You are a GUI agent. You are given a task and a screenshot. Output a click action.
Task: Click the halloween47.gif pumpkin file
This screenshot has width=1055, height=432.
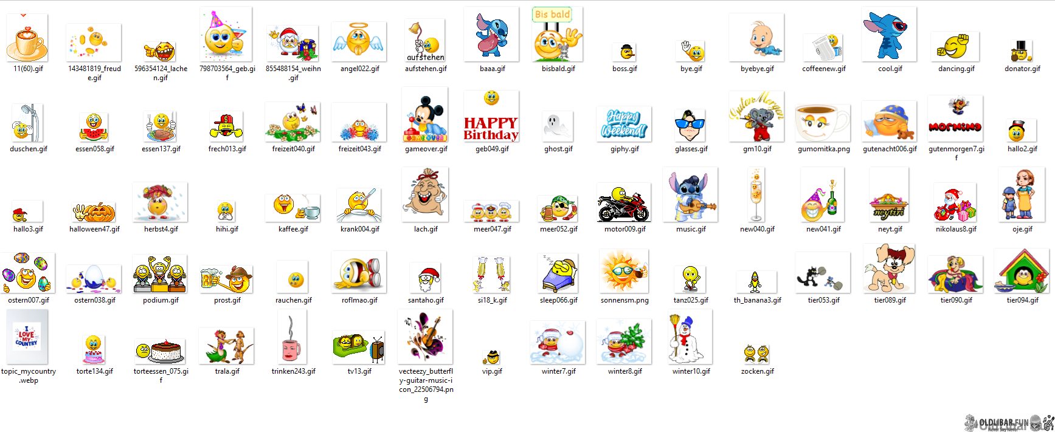94,212
